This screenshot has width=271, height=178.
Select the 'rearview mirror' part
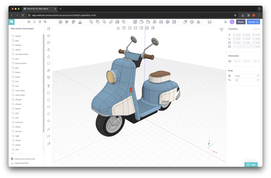pyautogui.click(x=22, y=54)
